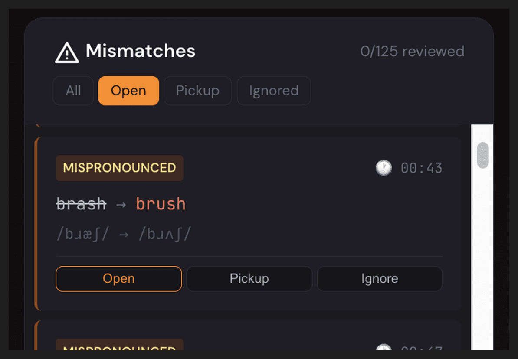Show the Ignored mismatches tab
Screen dimensions: 518x359
(274, 91)
